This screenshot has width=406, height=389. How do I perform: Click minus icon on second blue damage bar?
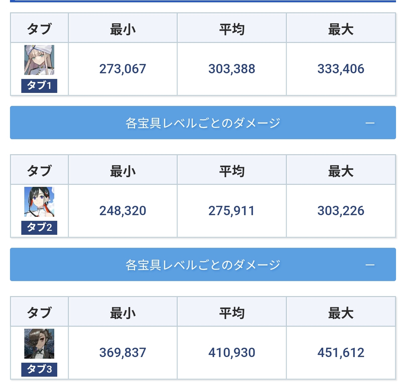point(370,265)
